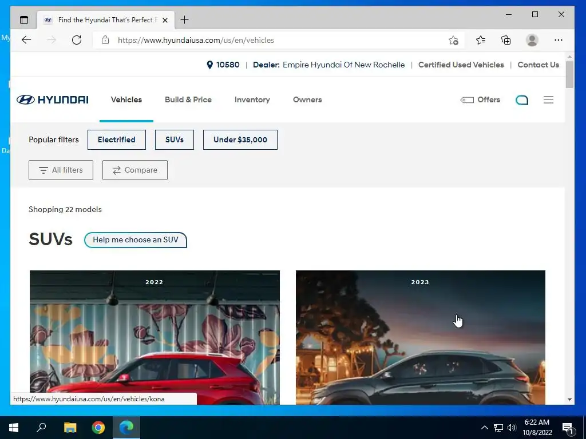This screenshot has width=586, height=439.
Task: Close the Hyundai browser tab
Action: (x=165, y=20)
